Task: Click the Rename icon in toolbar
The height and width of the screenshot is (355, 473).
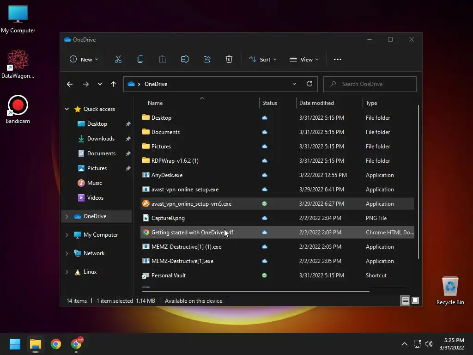Action: click(185, 60)
